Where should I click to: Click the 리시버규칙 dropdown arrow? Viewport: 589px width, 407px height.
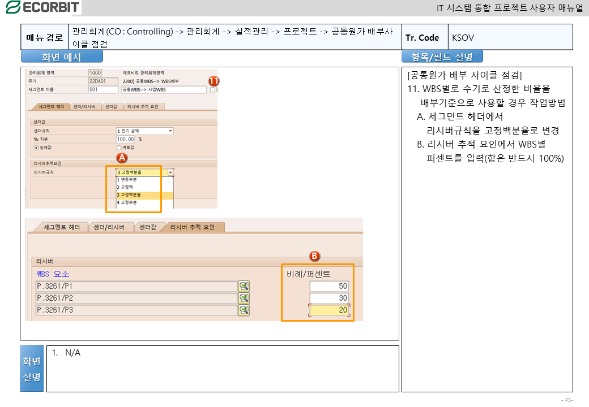coord(170,172)
